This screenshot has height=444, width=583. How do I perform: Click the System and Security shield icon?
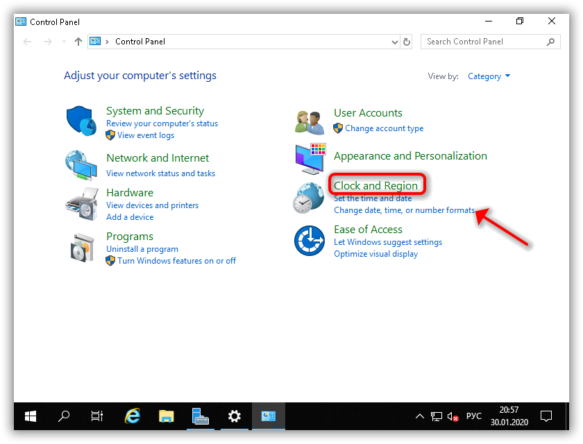tap(81, 121)
